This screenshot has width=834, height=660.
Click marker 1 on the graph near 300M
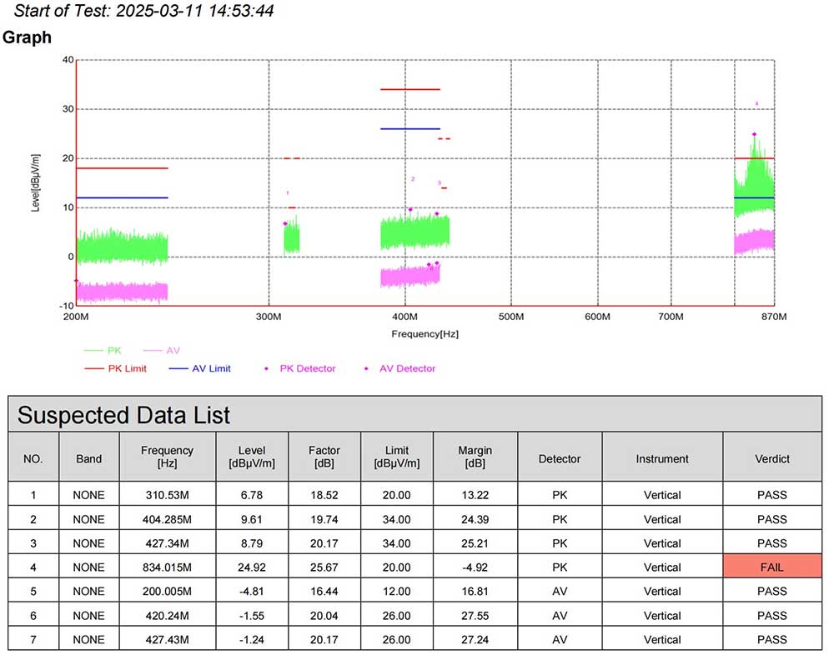tap(285, 223)
